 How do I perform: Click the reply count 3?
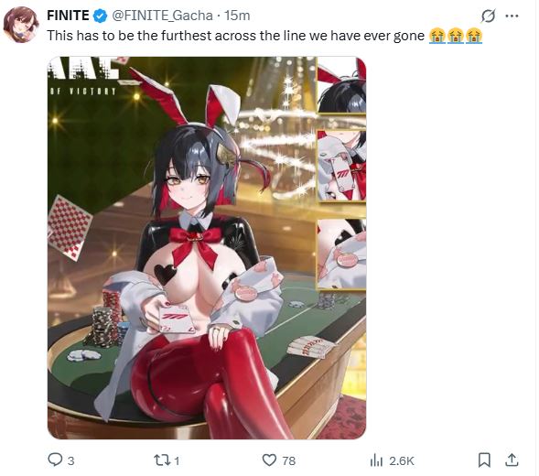70,460
